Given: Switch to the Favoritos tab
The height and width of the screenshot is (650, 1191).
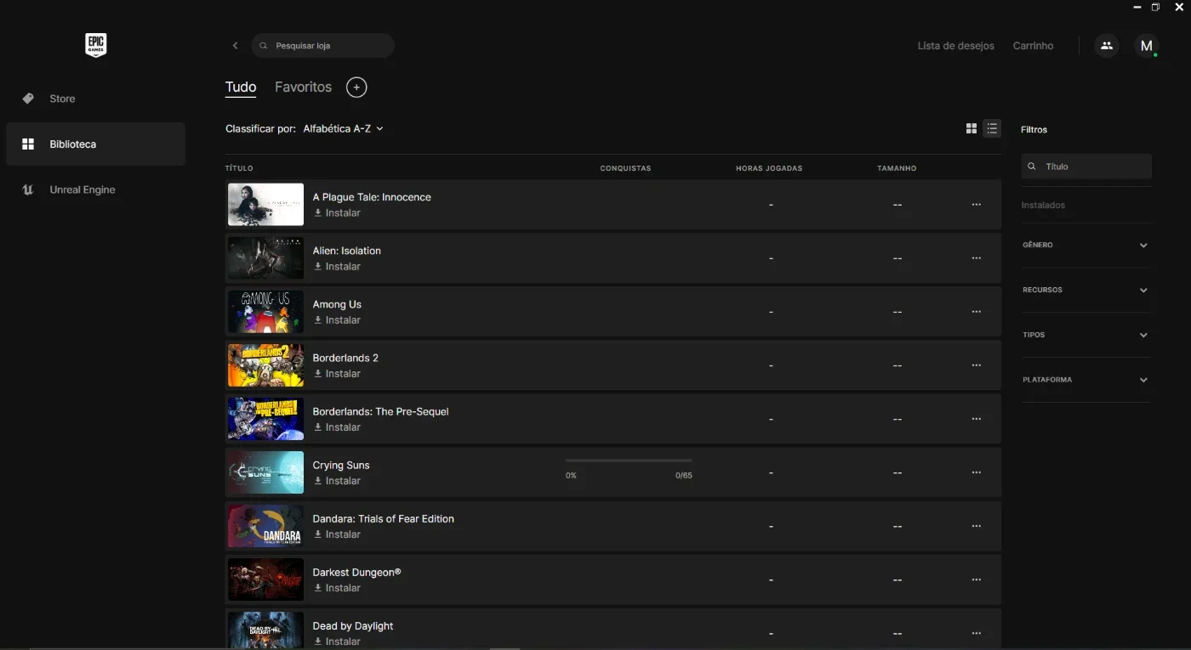Looking at the screenshot, I should [303, 87].
